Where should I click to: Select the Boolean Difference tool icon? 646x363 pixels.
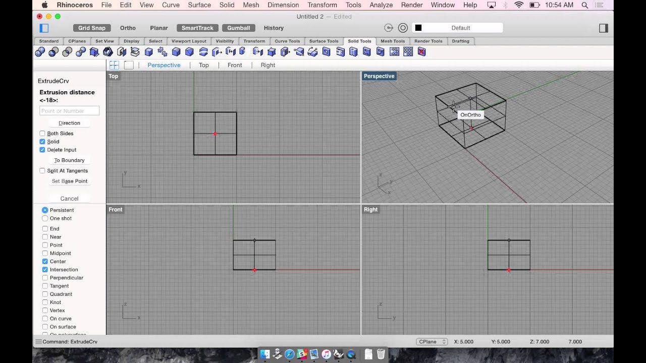53,52
